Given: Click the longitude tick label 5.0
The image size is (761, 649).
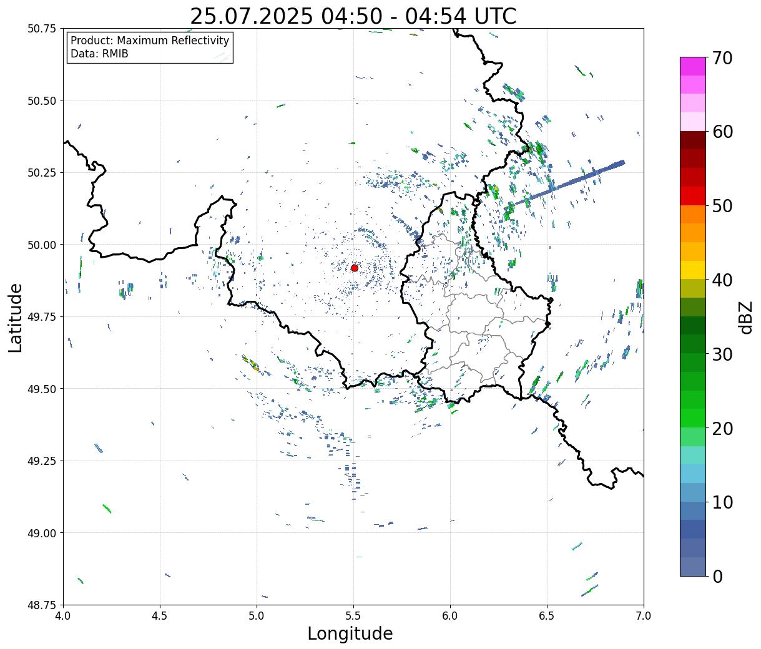Looking at the screenshot, I should [257, 616].
